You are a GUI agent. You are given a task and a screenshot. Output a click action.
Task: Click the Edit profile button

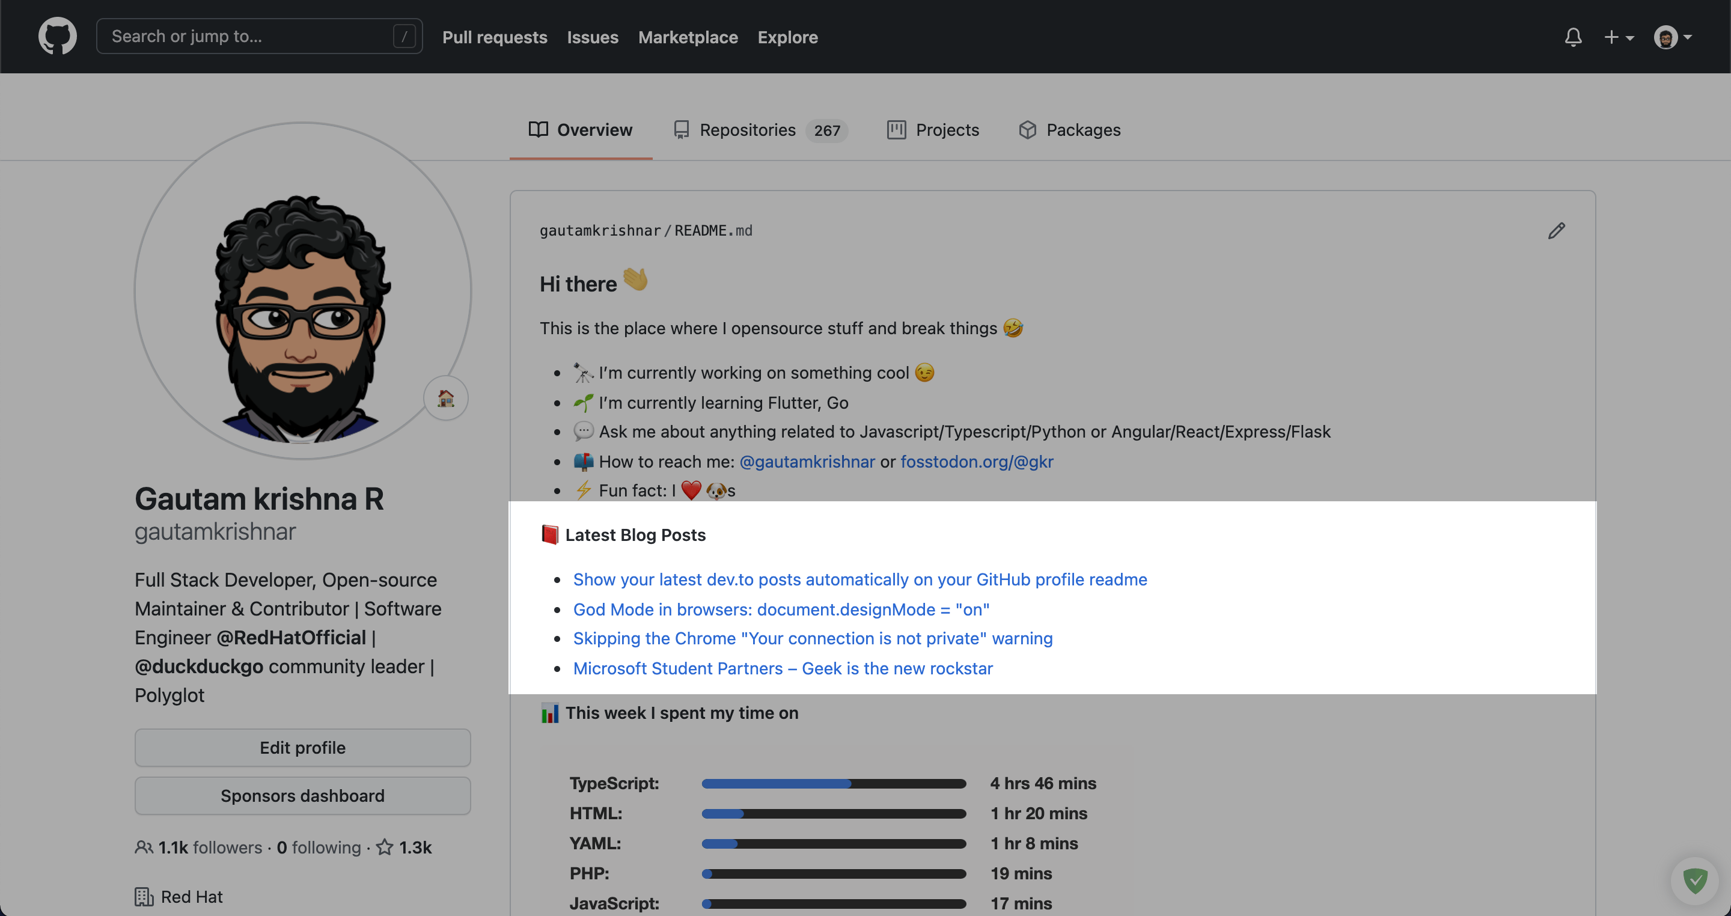point(302,747)
